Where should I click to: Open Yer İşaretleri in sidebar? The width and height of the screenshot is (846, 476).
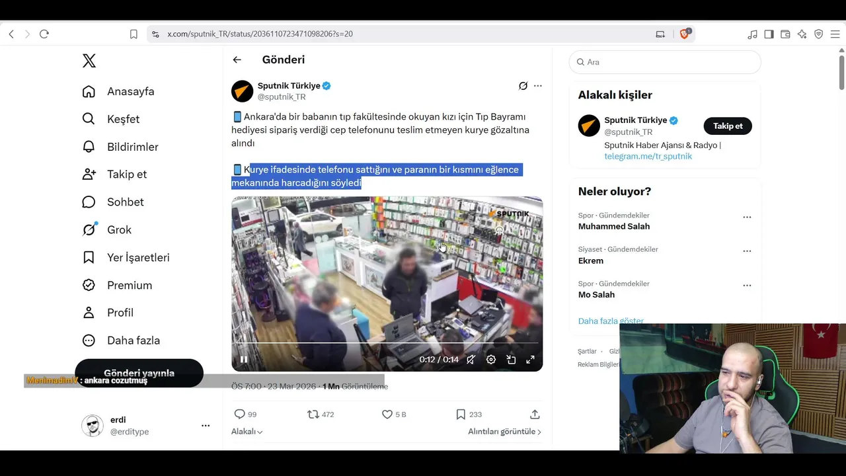pos(126,258)
